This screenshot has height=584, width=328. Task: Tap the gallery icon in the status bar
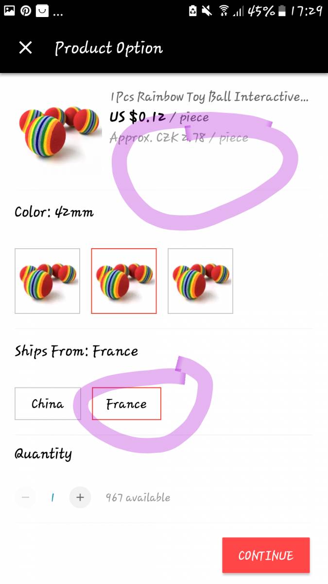[x=9, y=11]
